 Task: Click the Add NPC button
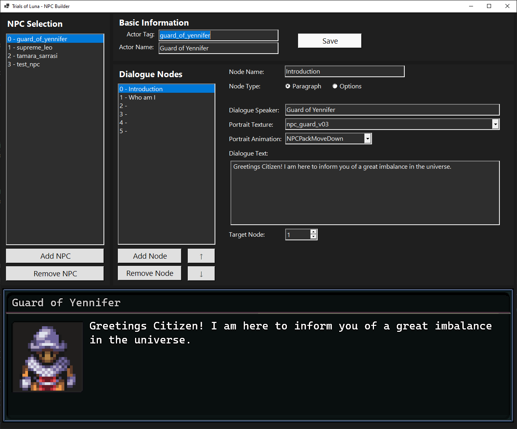[55, 256]
